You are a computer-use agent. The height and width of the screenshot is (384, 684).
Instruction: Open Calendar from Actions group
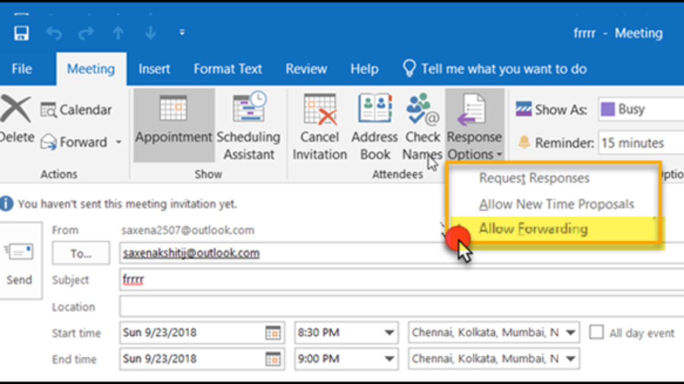tap(76, 110)
